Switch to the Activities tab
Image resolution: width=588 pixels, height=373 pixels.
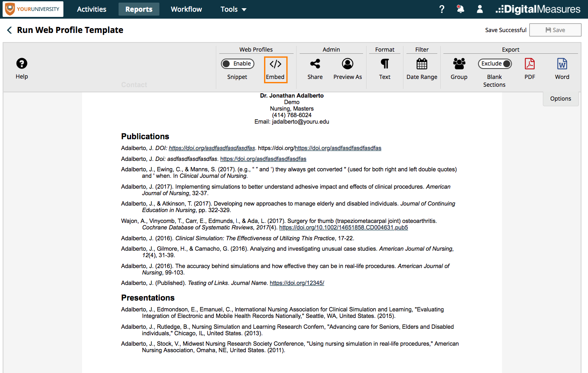coord(91,9)
